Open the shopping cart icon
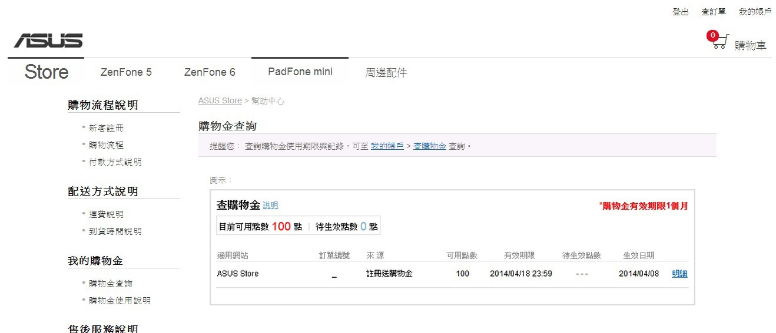The height and width of the screenshot is (333, 776). 721,42
